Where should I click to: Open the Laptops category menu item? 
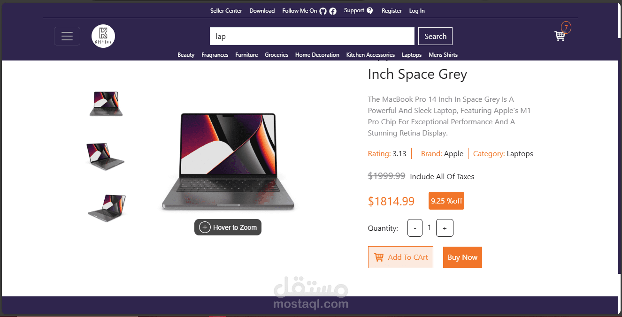pos(412,55)
